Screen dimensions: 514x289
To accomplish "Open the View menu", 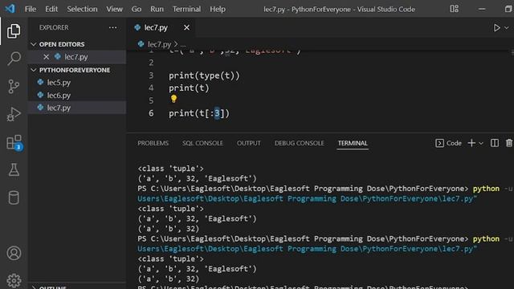I will click(114, 9).
